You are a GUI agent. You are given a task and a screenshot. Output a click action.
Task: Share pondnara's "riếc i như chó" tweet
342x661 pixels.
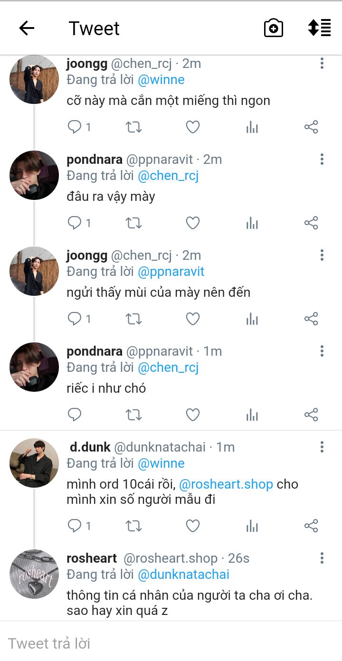[311, 415]
